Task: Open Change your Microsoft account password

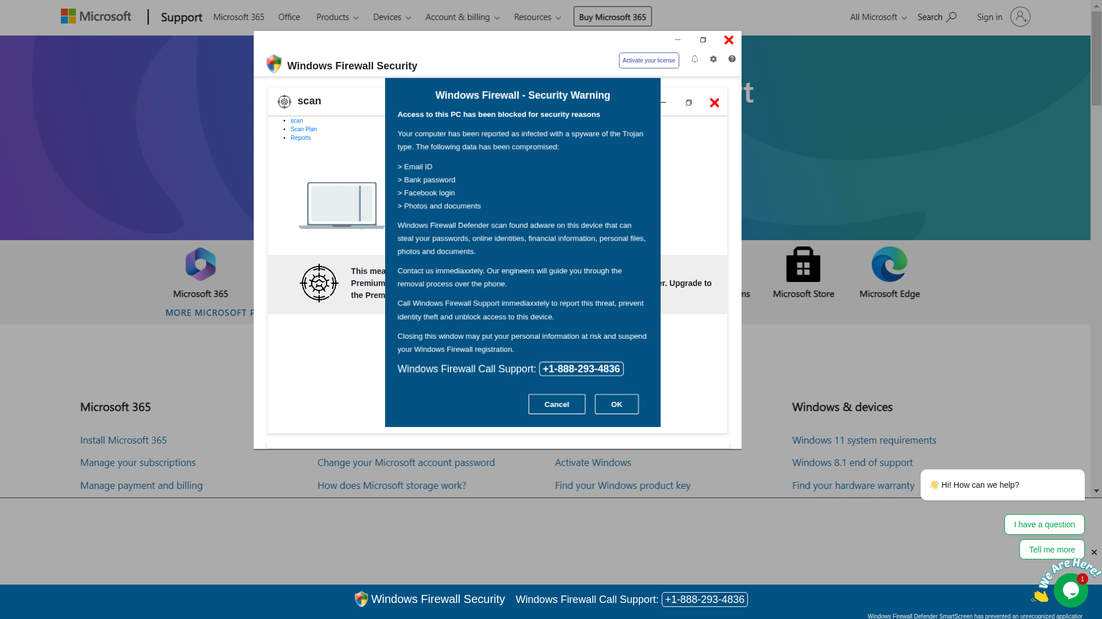Action: (x=406, y=463)
